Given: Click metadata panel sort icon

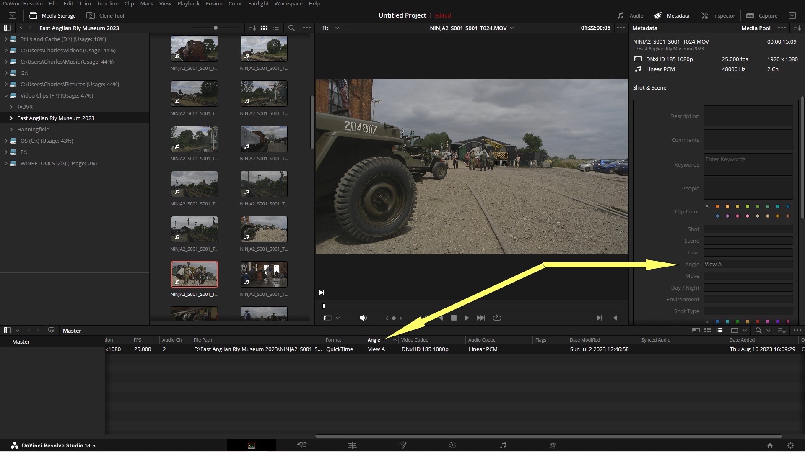Looking at the screenshot, I should pyautogui.click(x=797, y=28).
